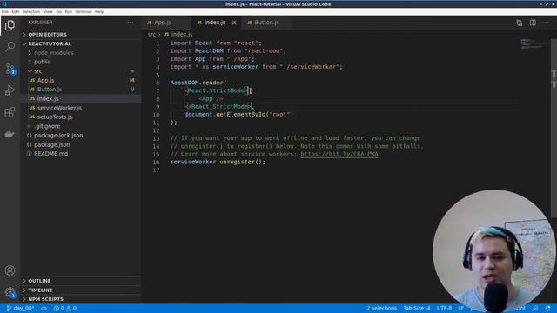Click errors and warnings count in status bar
557x313 pixels.
point(65,308)
